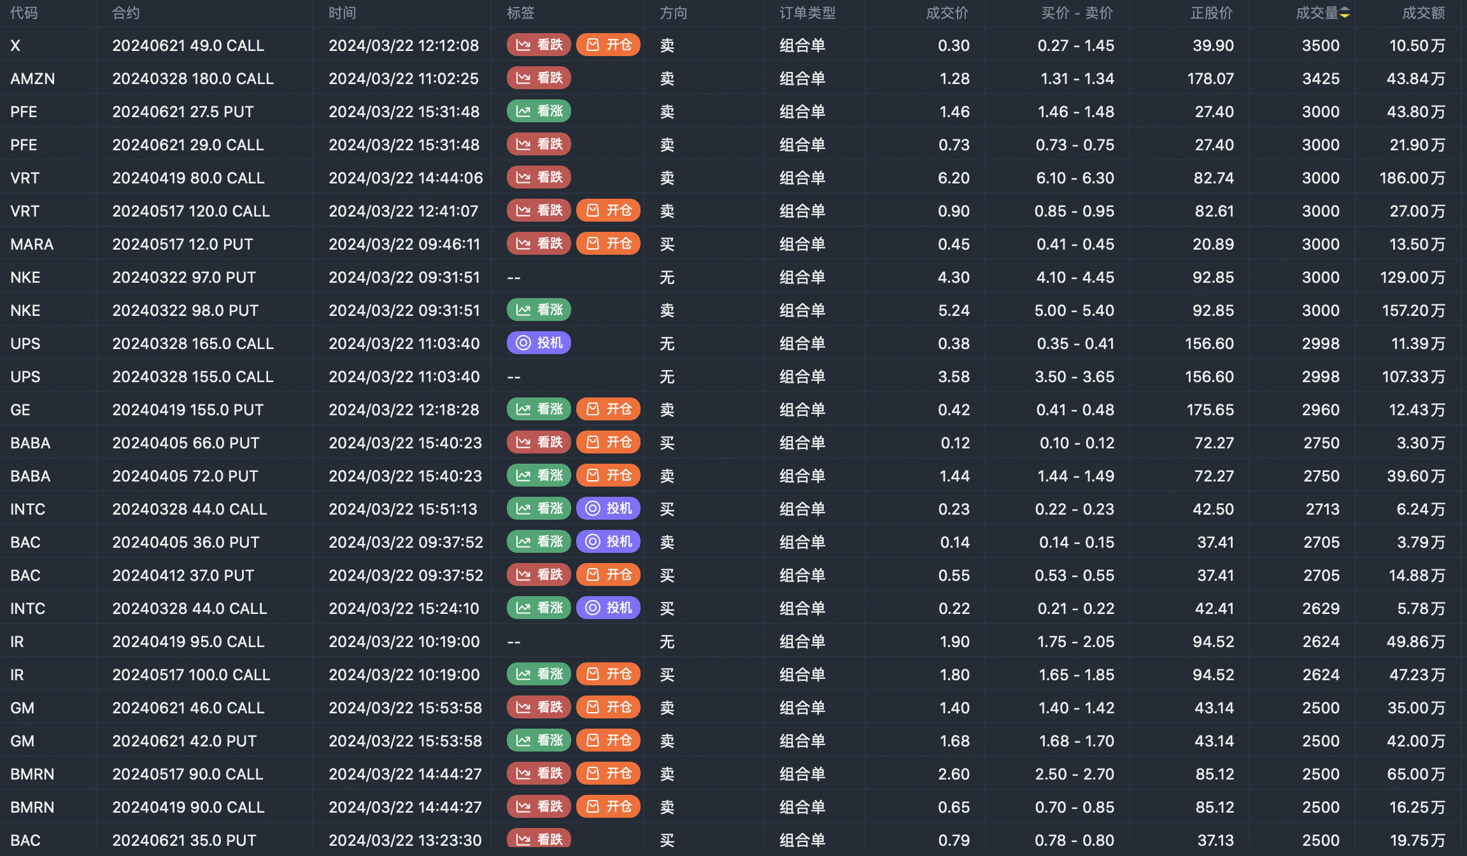Click the 开仓 tag in X row

[x=608, y=45]
